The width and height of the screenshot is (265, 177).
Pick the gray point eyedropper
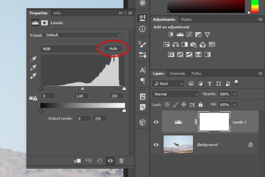(x=33, y=68)
